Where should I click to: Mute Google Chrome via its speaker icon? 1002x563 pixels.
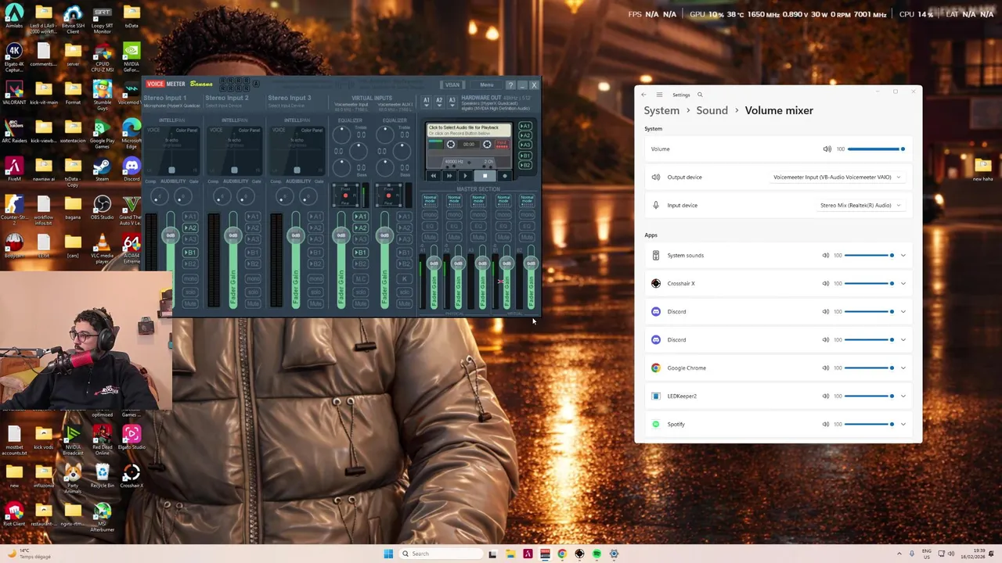pos(825,368)
